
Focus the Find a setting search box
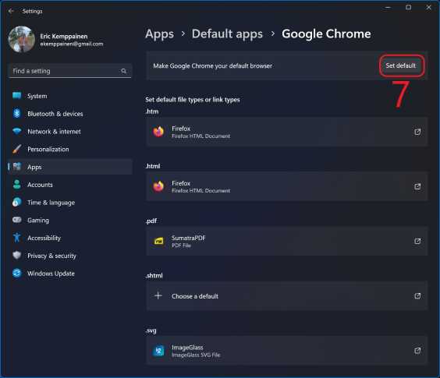70,71
